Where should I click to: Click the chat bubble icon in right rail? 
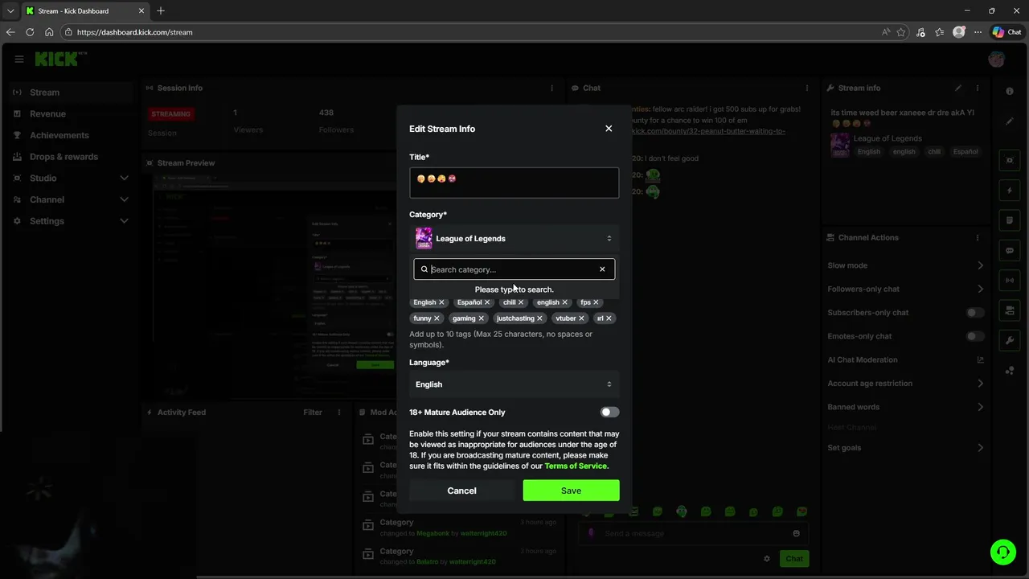pos(1010,251)
